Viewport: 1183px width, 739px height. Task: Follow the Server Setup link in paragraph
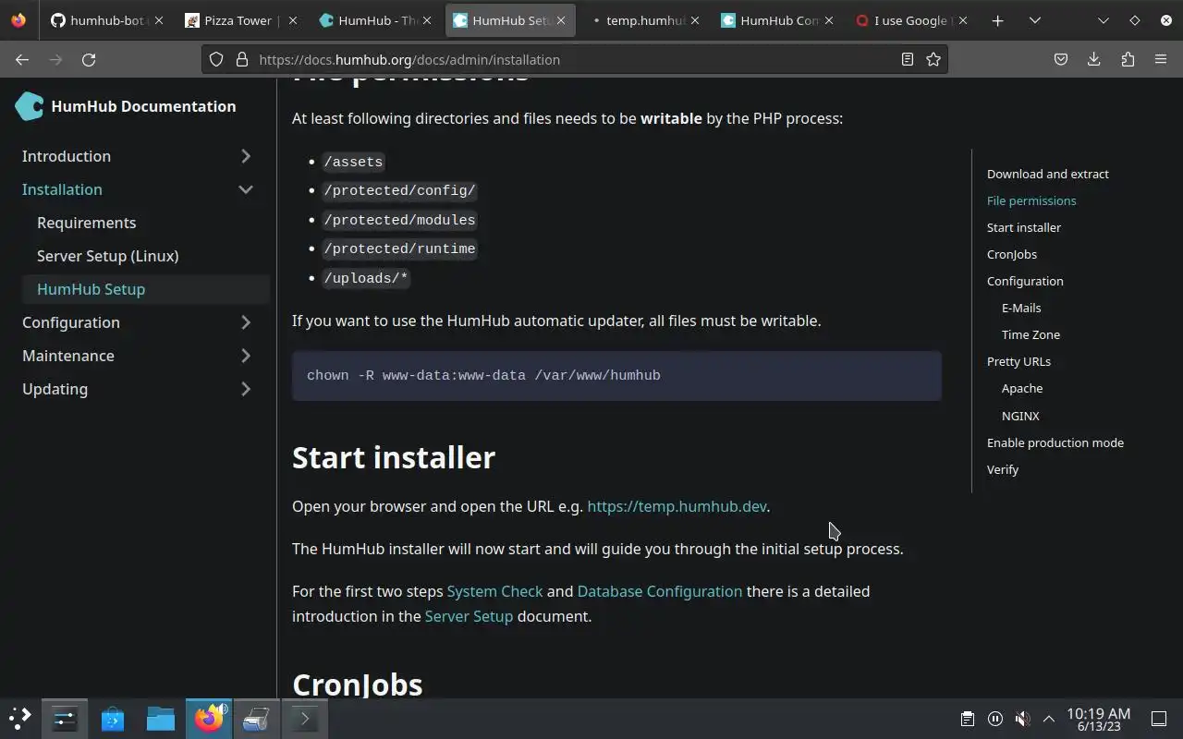[x=469, y=616]
